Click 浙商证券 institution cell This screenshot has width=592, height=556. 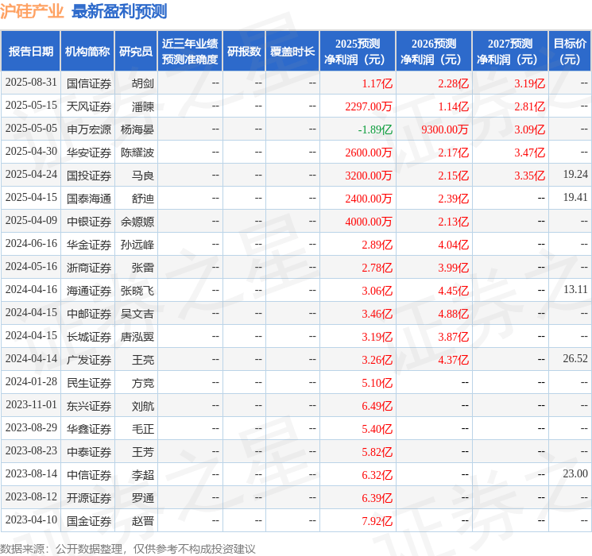click(89, 268)
